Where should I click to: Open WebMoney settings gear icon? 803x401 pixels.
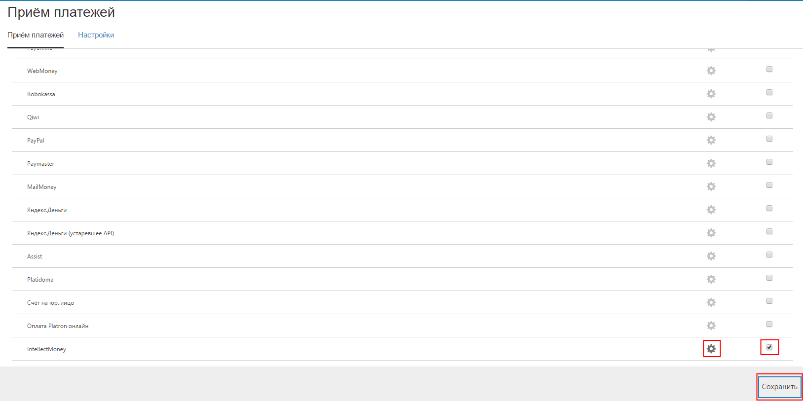711,71
